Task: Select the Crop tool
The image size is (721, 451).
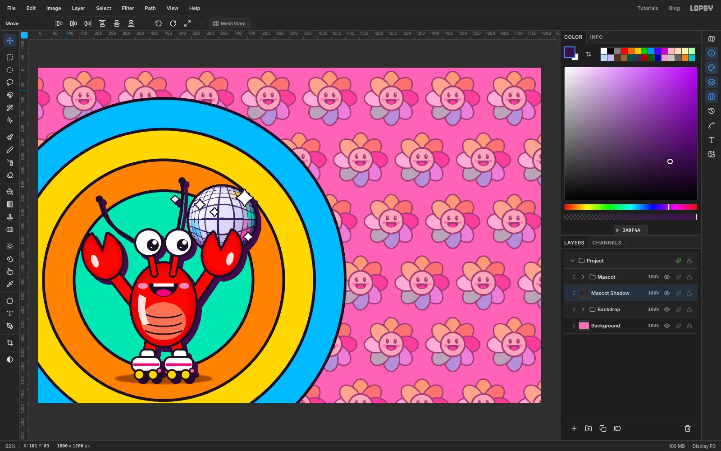Action: (10, 343)
